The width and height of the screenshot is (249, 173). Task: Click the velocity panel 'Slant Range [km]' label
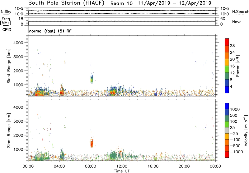click(9, 130)
